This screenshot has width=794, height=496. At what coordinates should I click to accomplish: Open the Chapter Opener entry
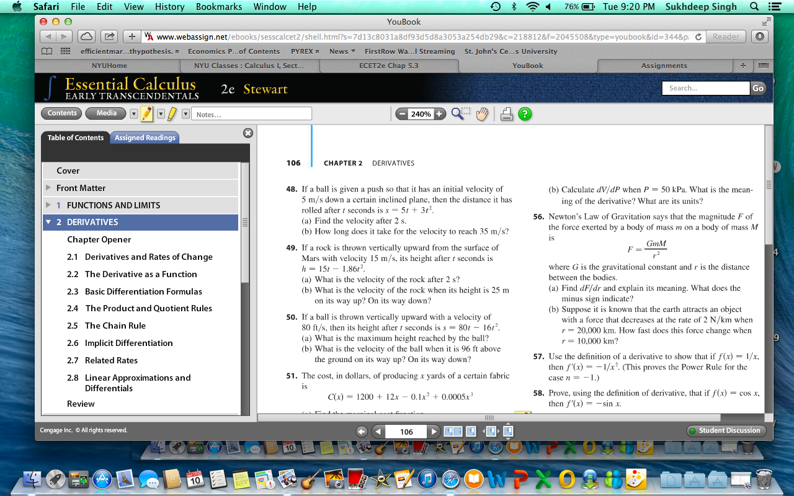pos(99,239)
